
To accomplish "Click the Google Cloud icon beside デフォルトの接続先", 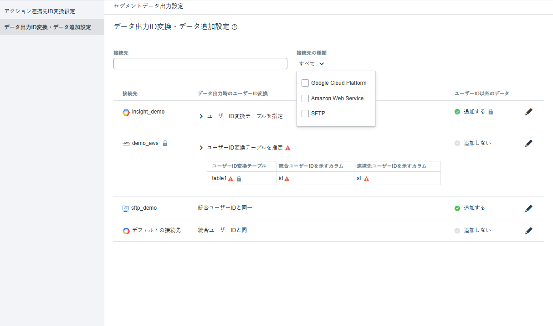I will (x=126, y=231).
